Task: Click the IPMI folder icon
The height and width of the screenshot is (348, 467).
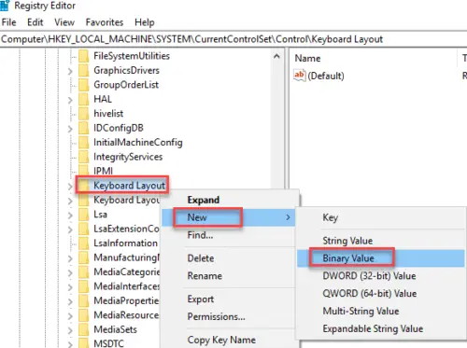Action: pyautogui.click(x=83, y=171)
